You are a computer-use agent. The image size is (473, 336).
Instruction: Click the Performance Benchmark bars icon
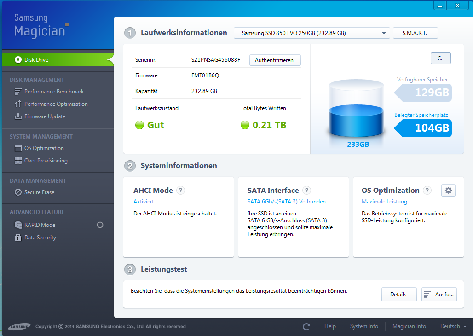click(18, 91)
